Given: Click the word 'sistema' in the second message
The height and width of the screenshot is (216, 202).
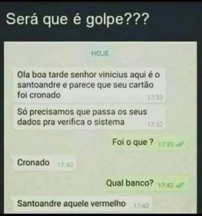Looking at the screenshot, I should pyautogui.click(x=109, y=122).
